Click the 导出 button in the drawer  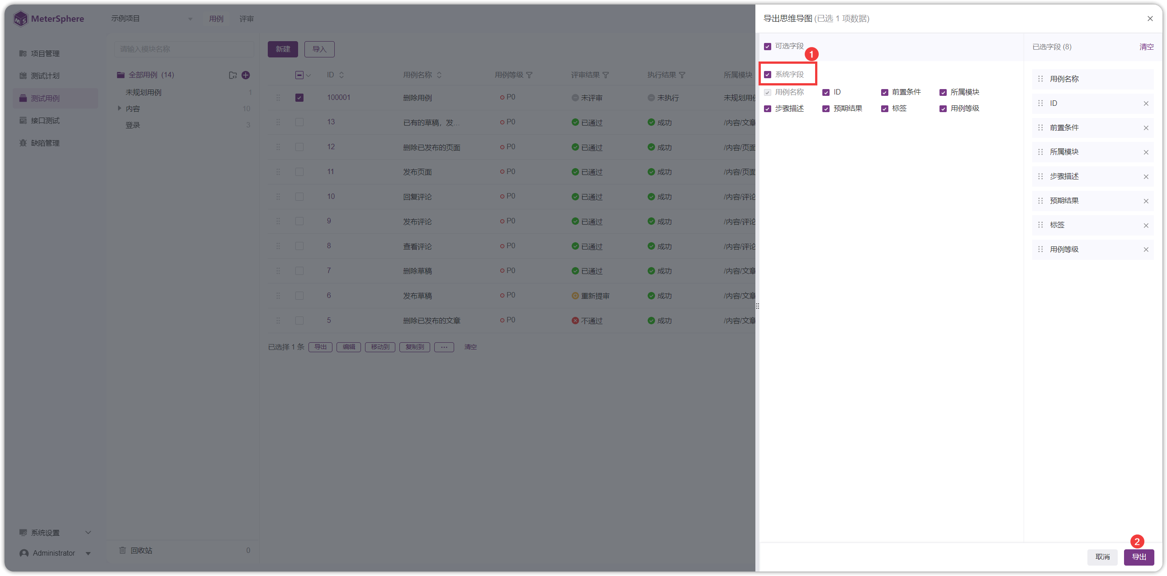point(1139,557)
